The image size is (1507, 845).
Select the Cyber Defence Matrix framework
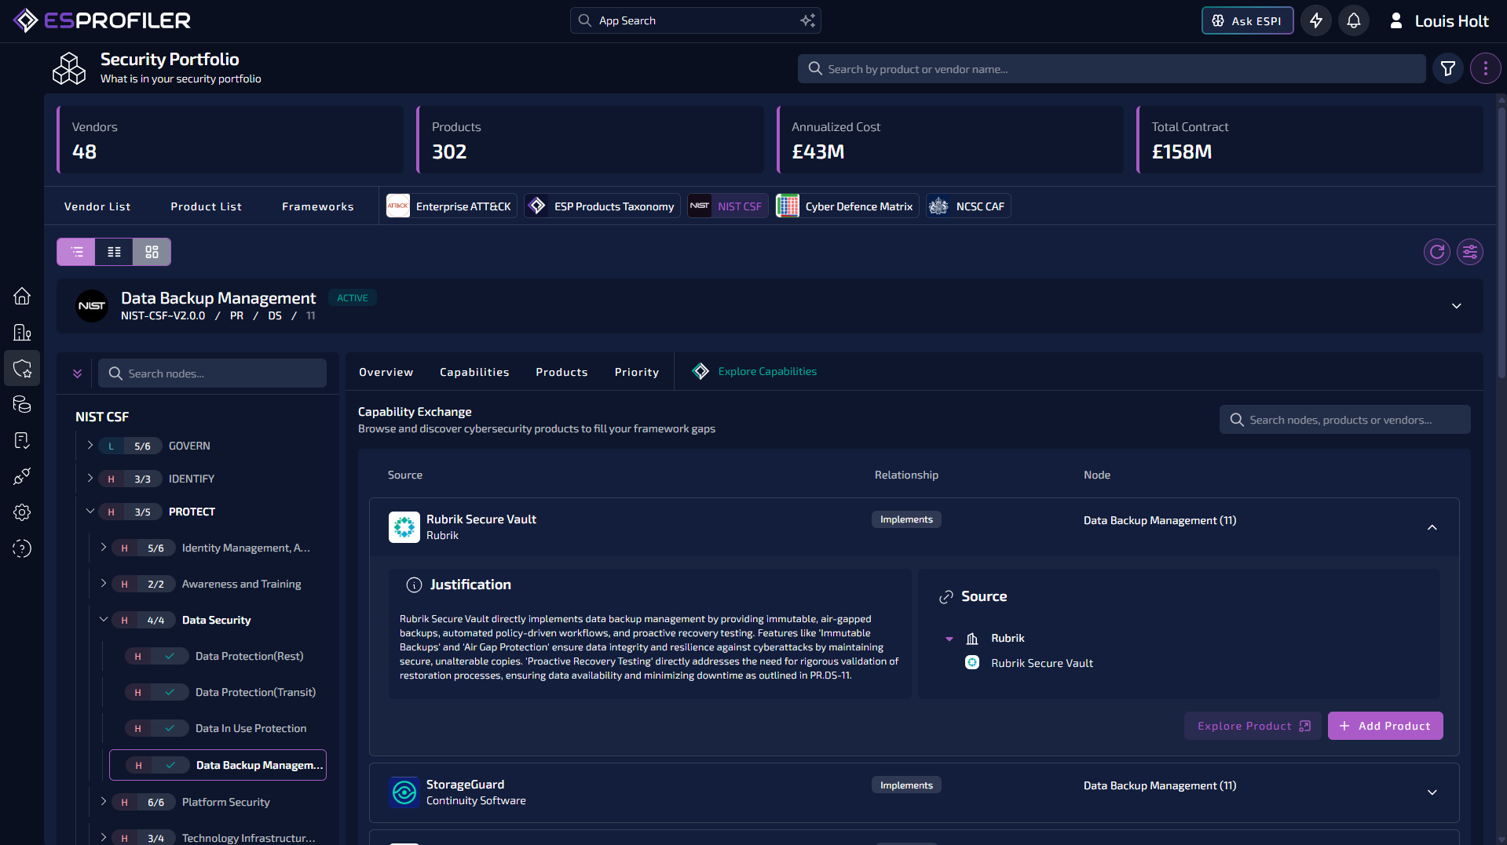coord(847,206)
